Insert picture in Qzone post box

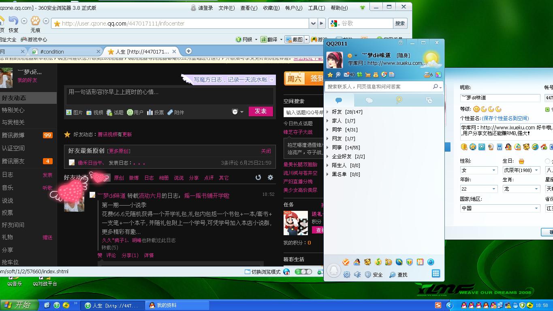(74, 112)
